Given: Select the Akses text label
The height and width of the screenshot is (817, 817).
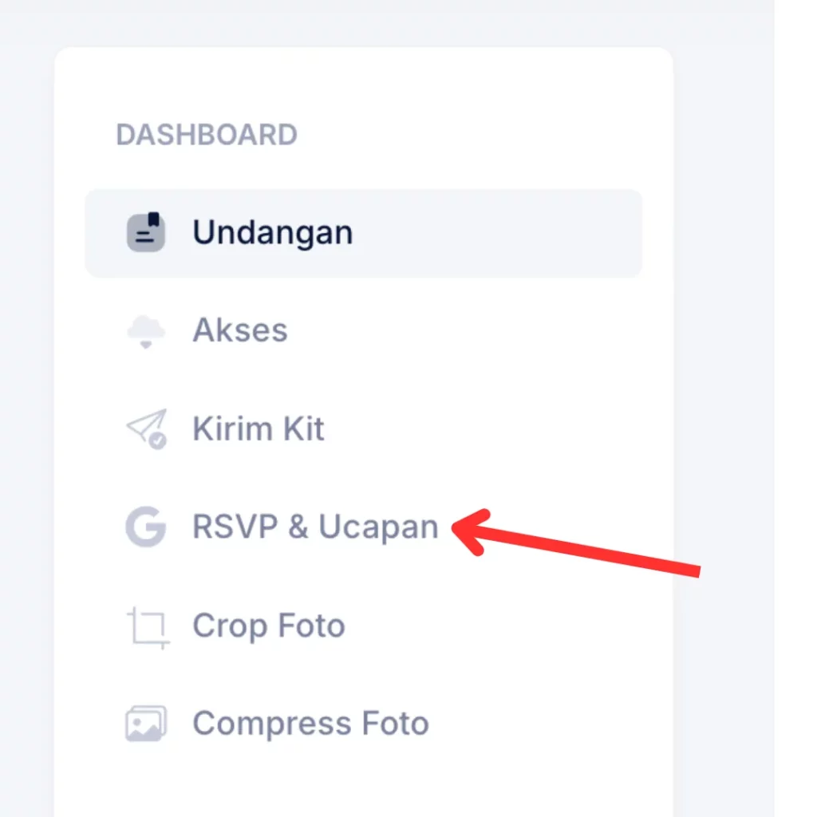Looking at the screenshot, I should click(x=240, y=330).
